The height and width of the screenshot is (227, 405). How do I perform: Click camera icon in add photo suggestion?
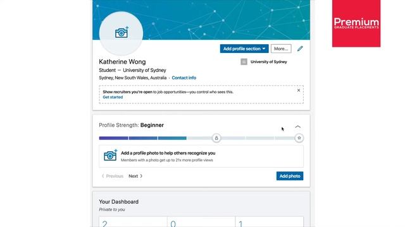coord(110,155)
